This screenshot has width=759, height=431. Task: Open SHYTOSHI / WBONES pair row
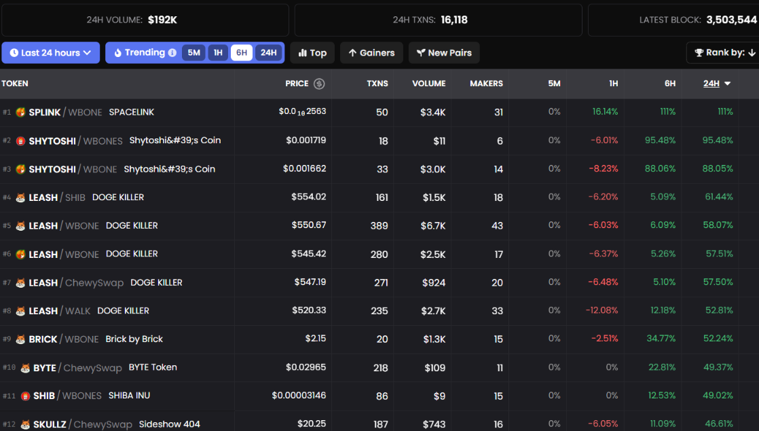pyautogui.click(x=379, y=140)
